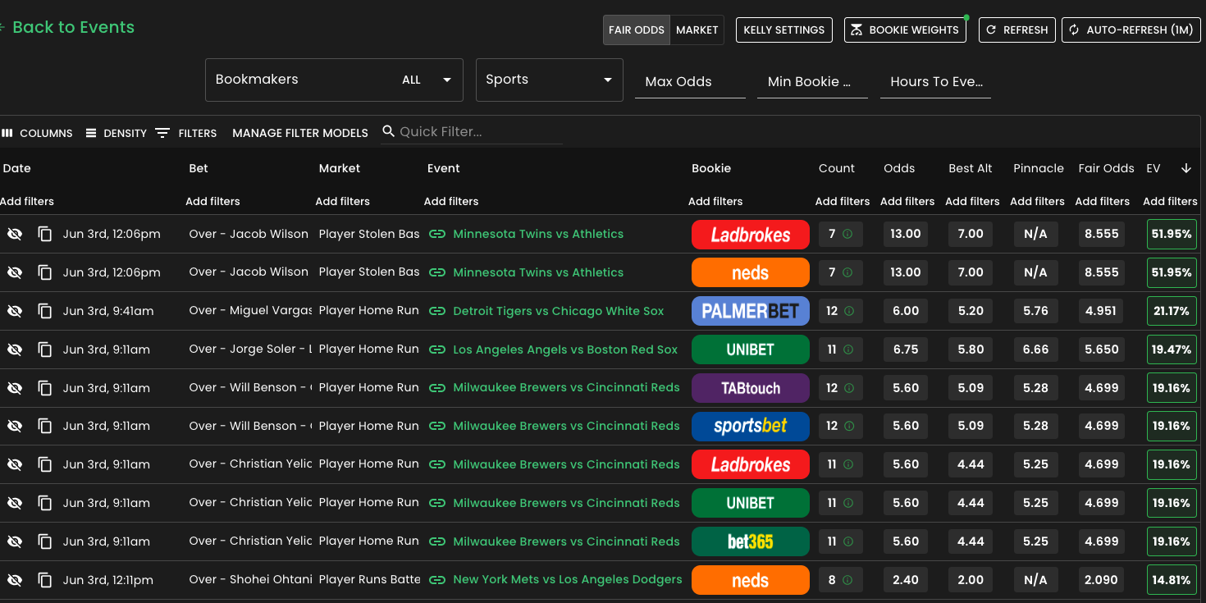Hide the Jorge Soler bet row

(14, 349)
